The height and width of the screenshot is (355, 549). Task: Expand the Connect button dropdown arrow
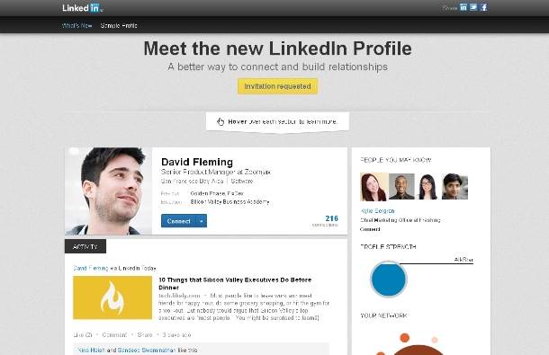(202, 221)
